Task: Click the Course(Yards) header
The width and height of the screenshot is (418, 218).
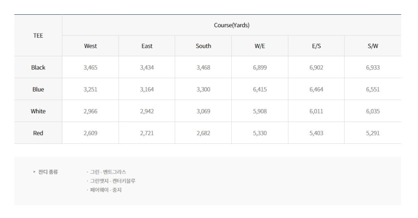Action: (x=232, y=25)
